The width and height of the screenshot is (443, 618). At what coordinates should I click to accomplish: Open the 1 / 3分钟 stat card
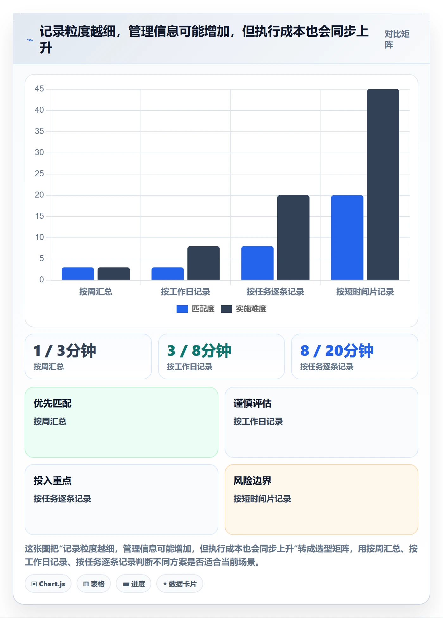tap(88, 356)
